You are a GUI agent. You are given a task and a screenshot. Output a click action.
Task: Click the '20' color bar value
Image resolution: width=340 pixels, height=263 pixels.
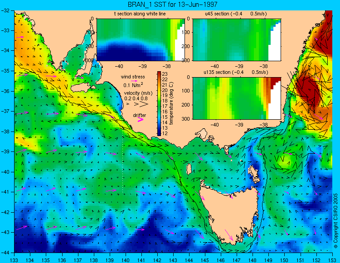click(165, 90)
